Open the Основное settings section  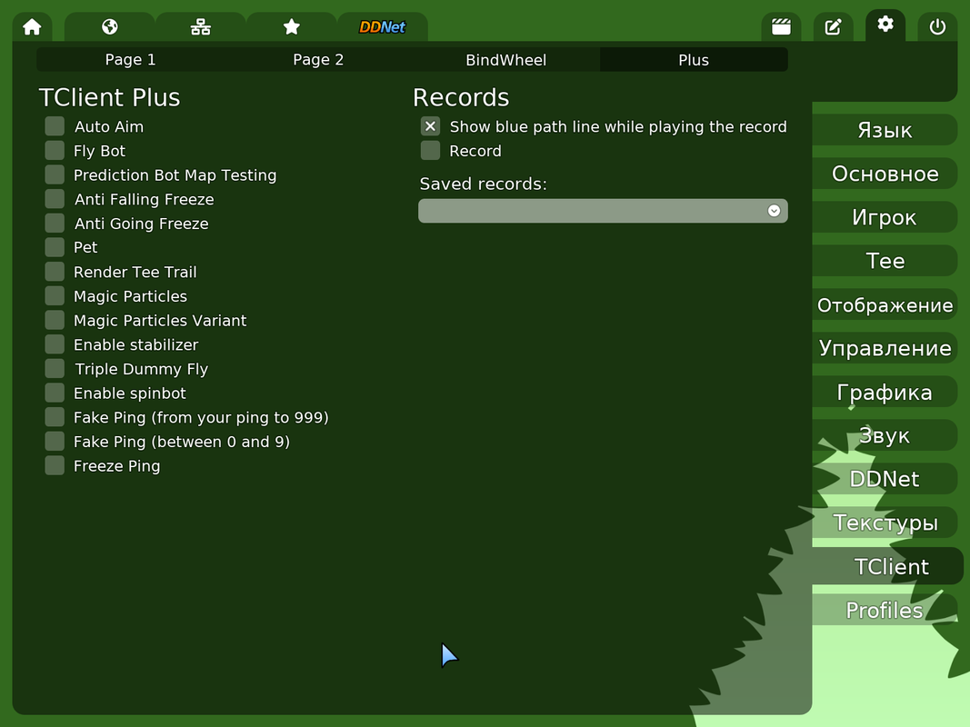point(885,174)
